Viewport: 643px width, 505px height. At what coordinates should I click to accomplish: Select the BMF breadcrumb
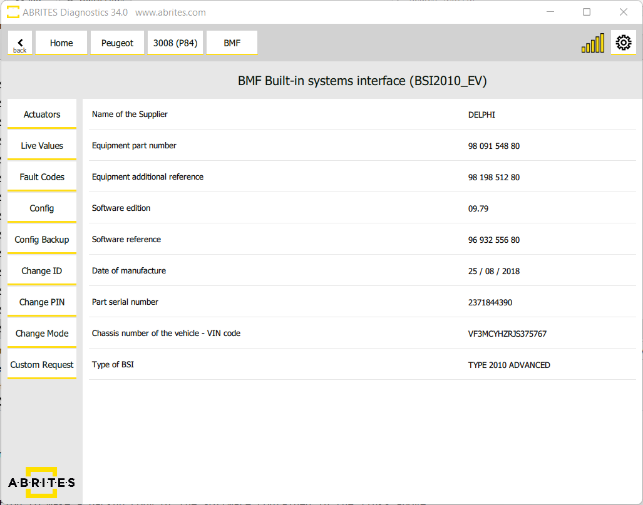(x=232, y=43)
